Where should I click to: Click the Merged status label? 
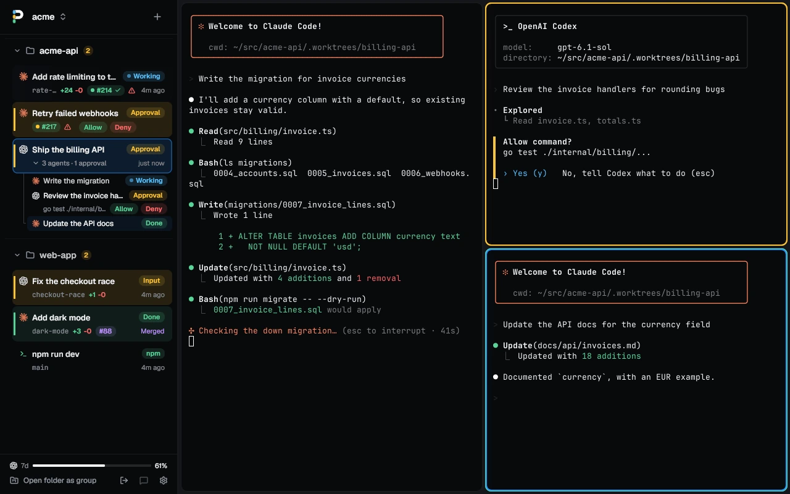coord(152,332)
